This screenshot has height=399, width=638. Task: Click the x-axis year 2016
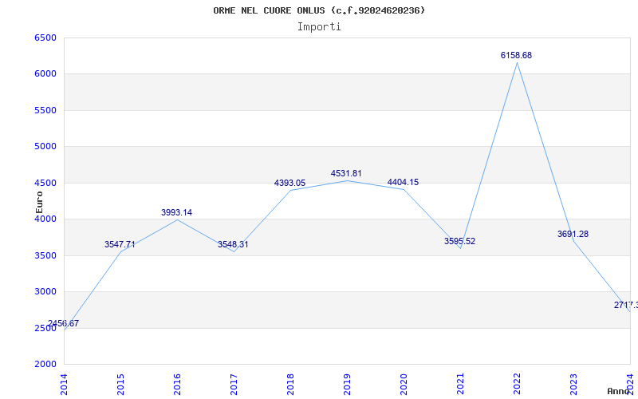pyautogui.click(x=177, y=385)
